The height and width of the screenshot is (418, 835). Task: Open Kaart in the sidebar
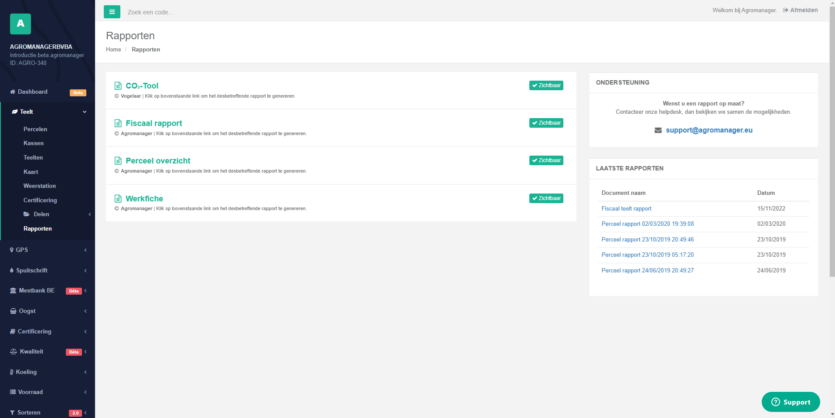click(x=31, y=172)
